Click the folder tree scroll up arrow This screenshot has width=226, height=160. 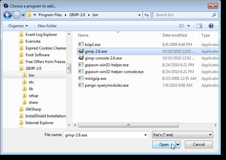coord(69,34)
